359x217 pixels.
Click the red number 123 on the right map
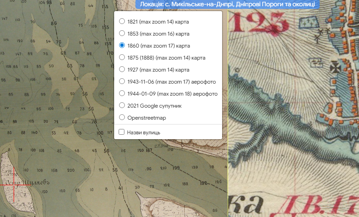click(259, 23)
